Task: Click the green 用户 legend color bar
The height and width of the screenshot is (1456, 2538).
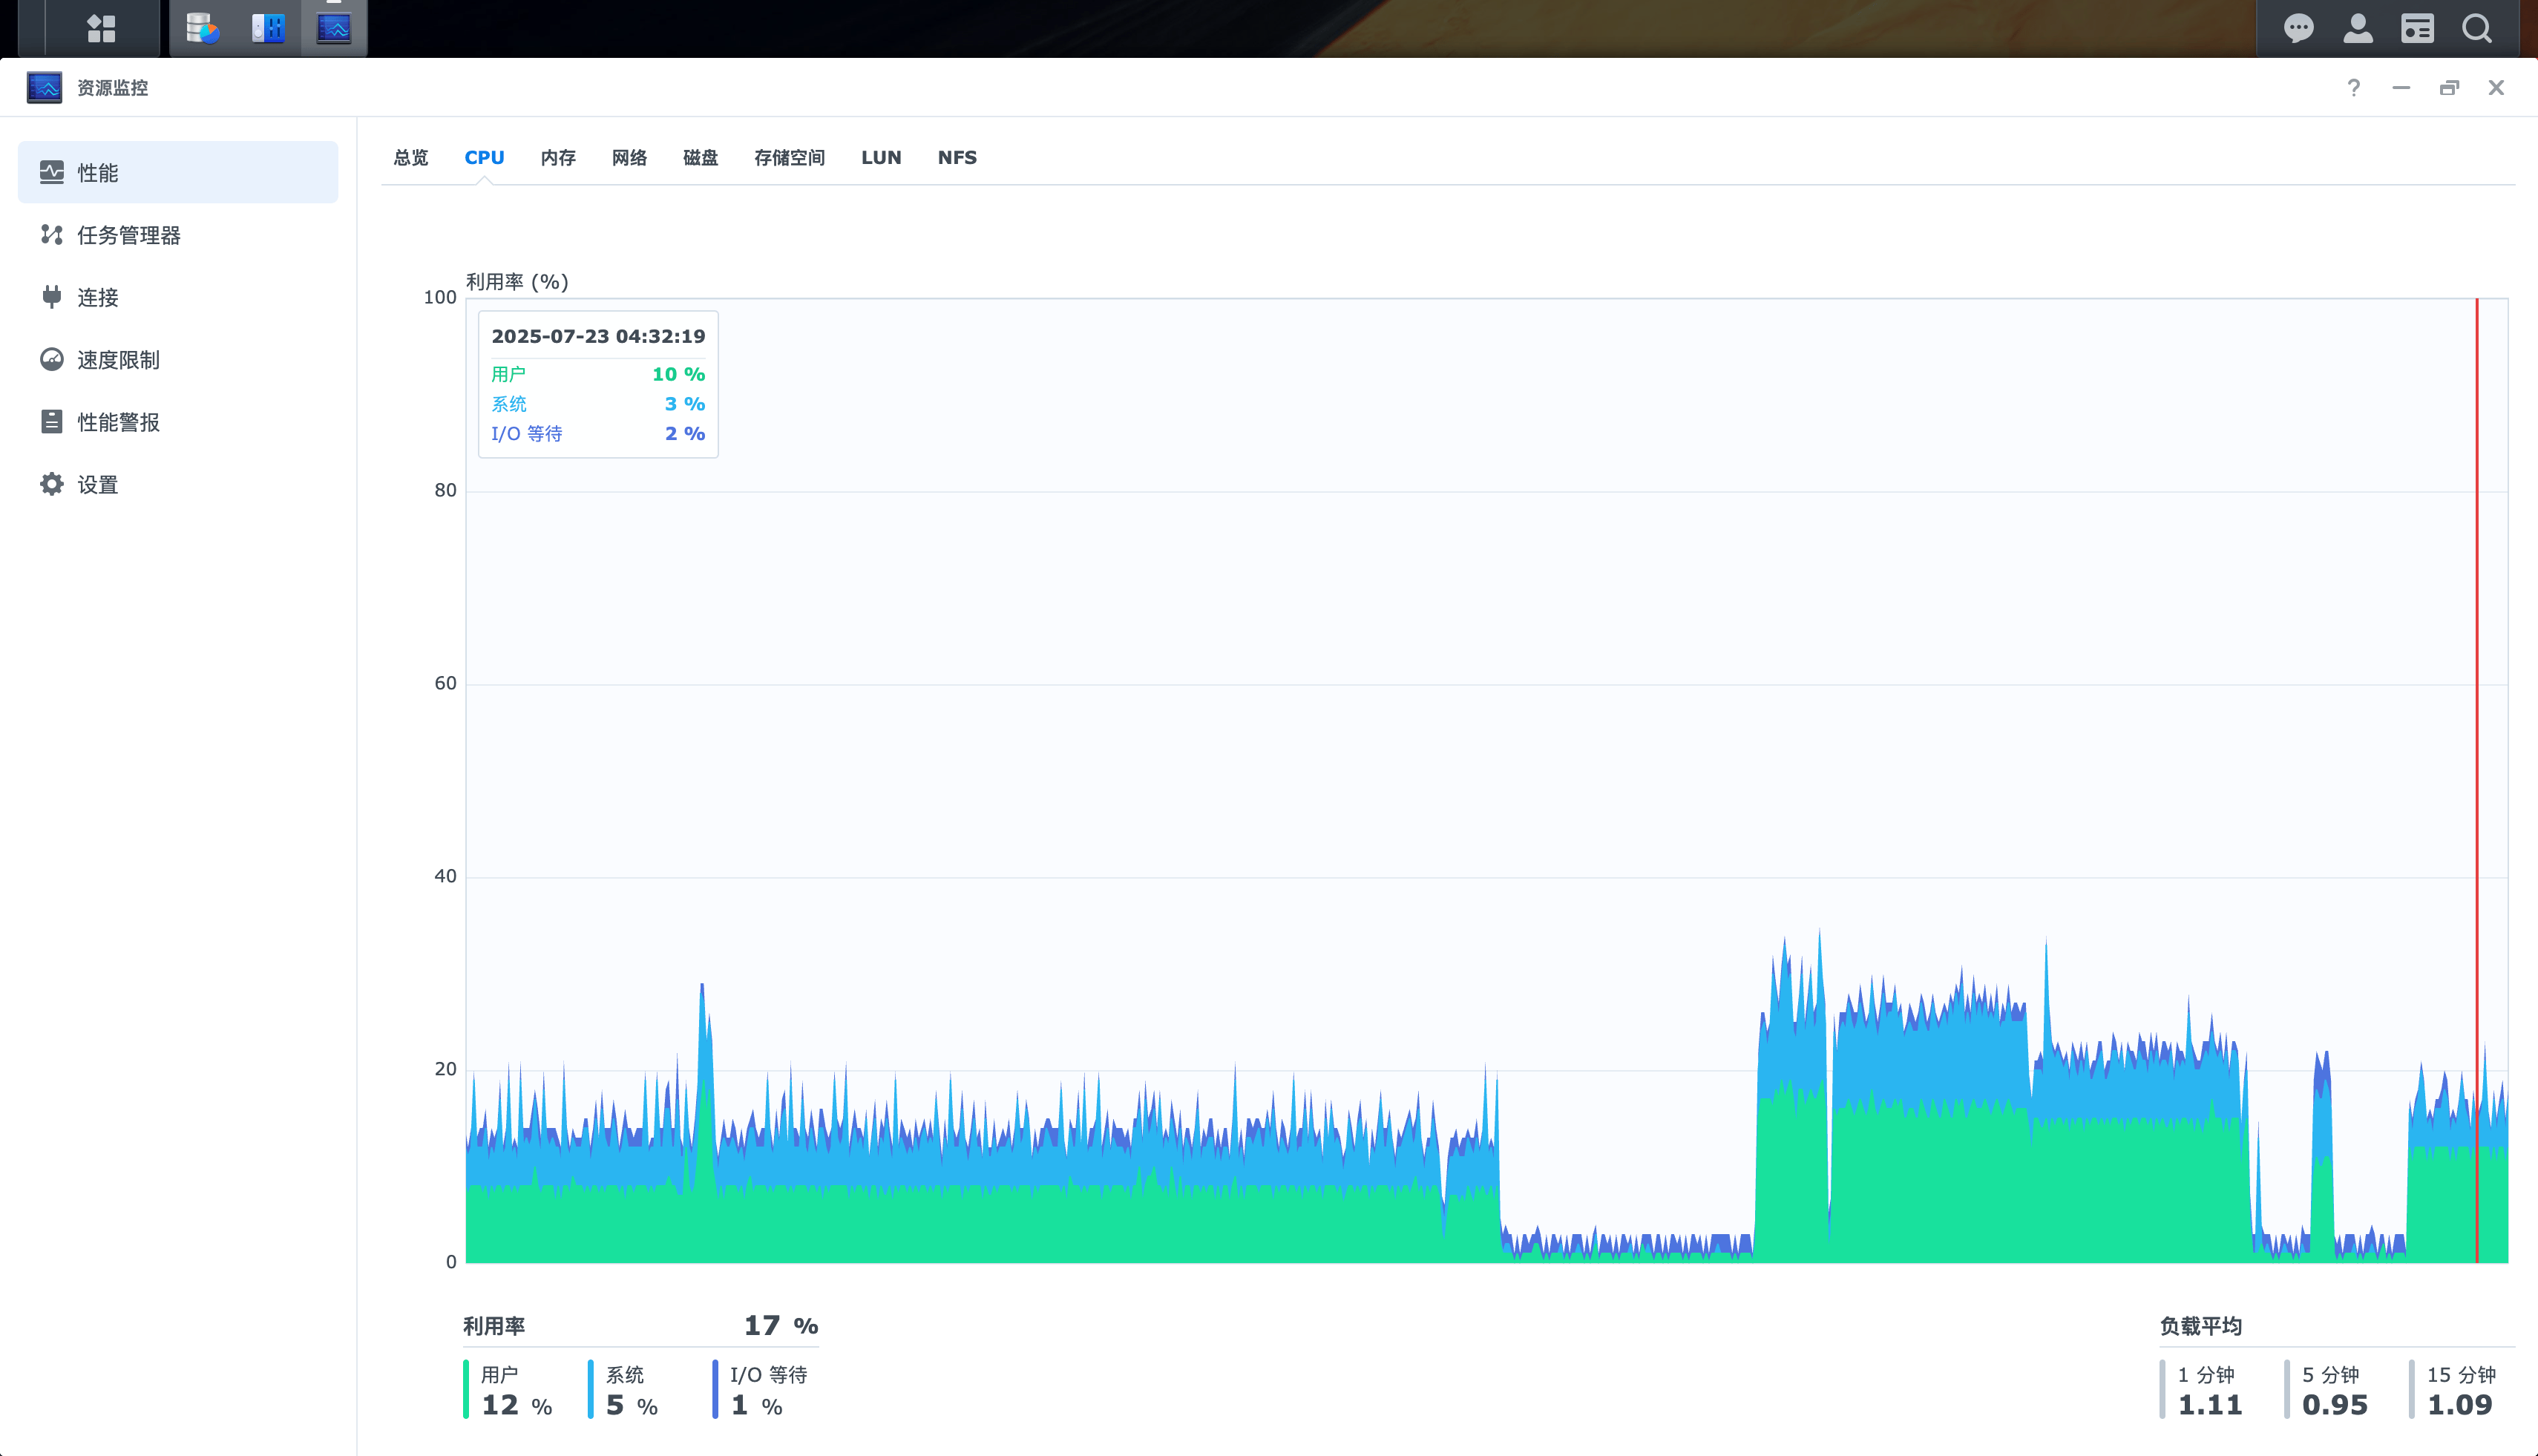Action: click(466, 1389)
